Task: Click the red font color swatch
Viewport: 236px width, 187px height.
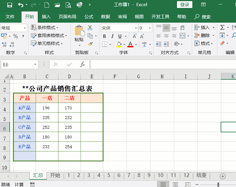Action: point(130,47)
